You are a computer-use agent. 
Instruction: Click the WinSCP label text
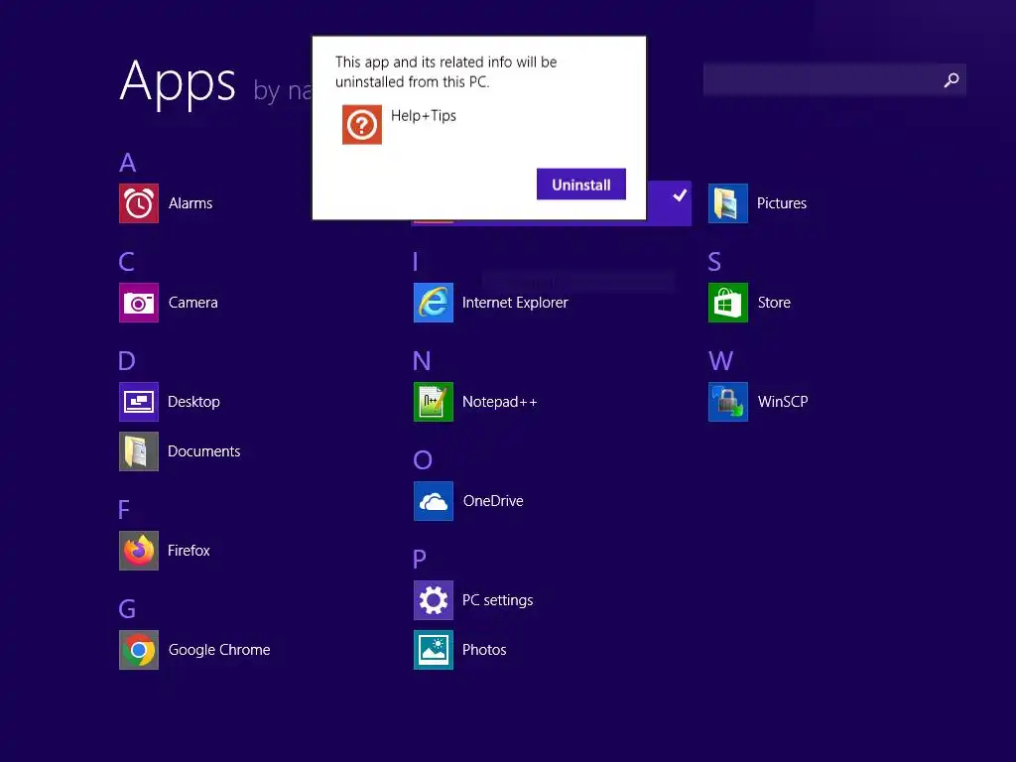(x=783, y=402)
